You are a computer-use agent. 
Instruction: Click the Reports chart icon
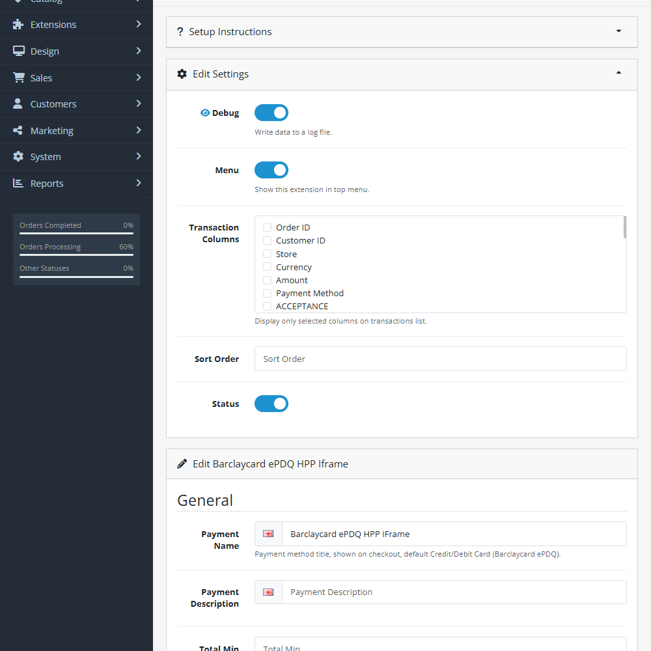[18, 183]
